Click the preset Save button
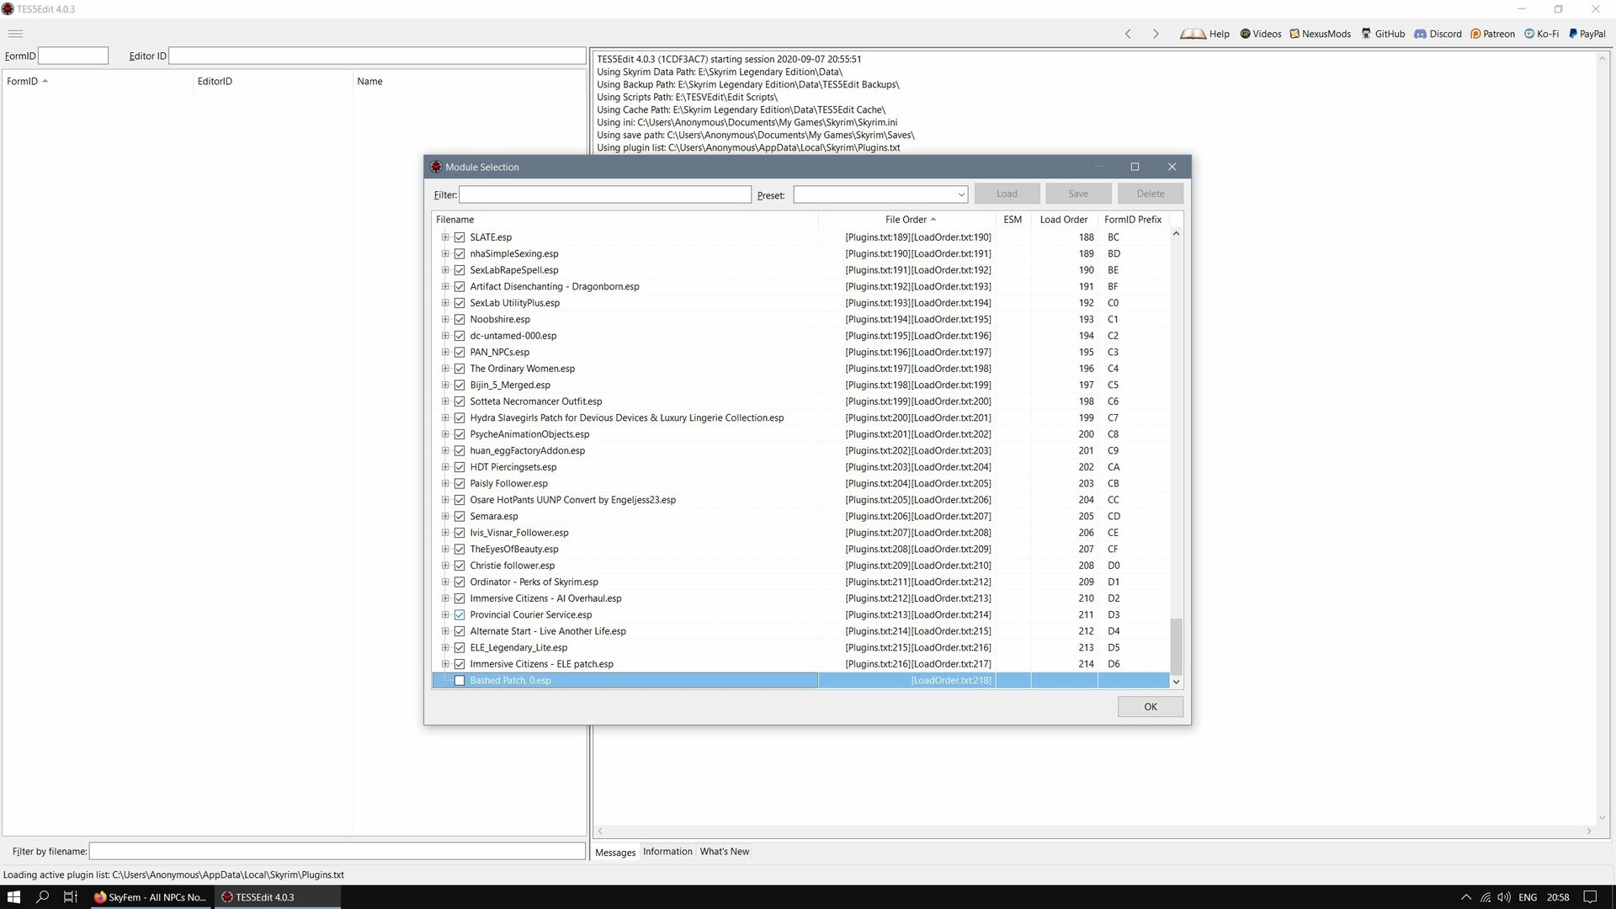The image size is (1616, 909). click(1078, 194)
